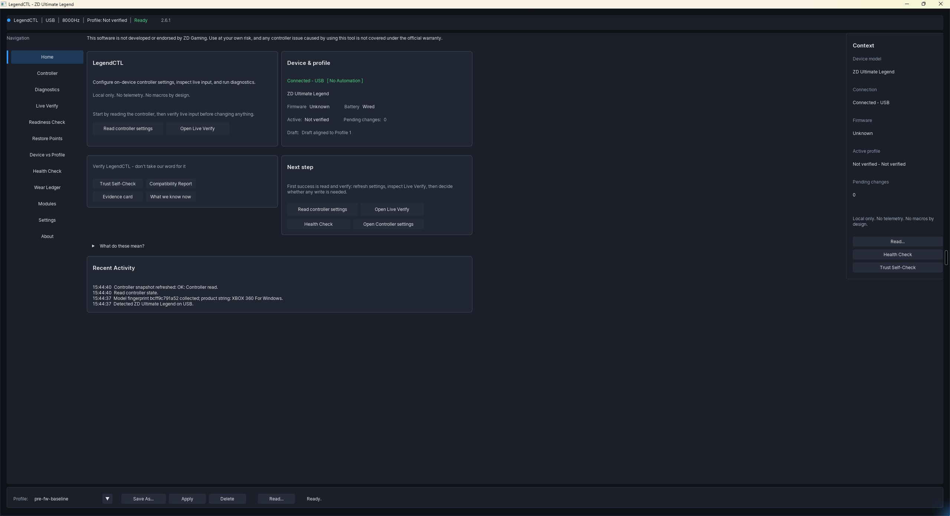
Task: Open Health Check from the navigation sidebar
Action: coord(47,171)
